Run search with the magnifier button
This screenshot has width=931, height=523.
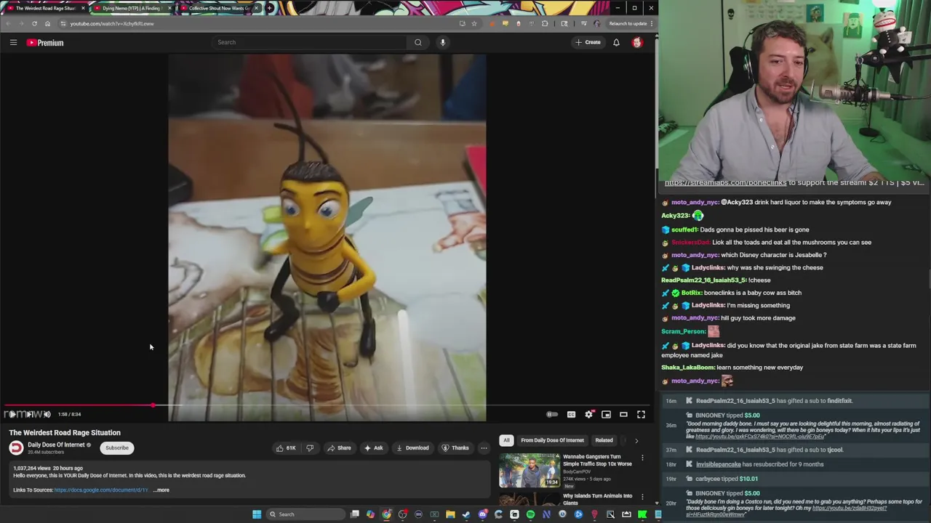418,42
